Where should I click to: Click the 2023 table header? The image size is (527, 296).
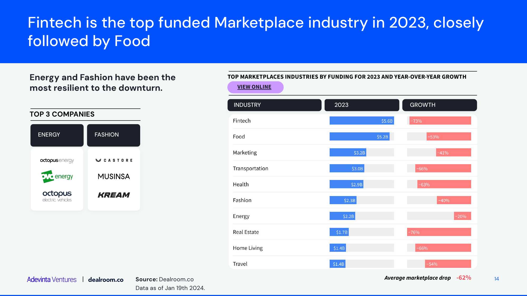pos(362,105)
